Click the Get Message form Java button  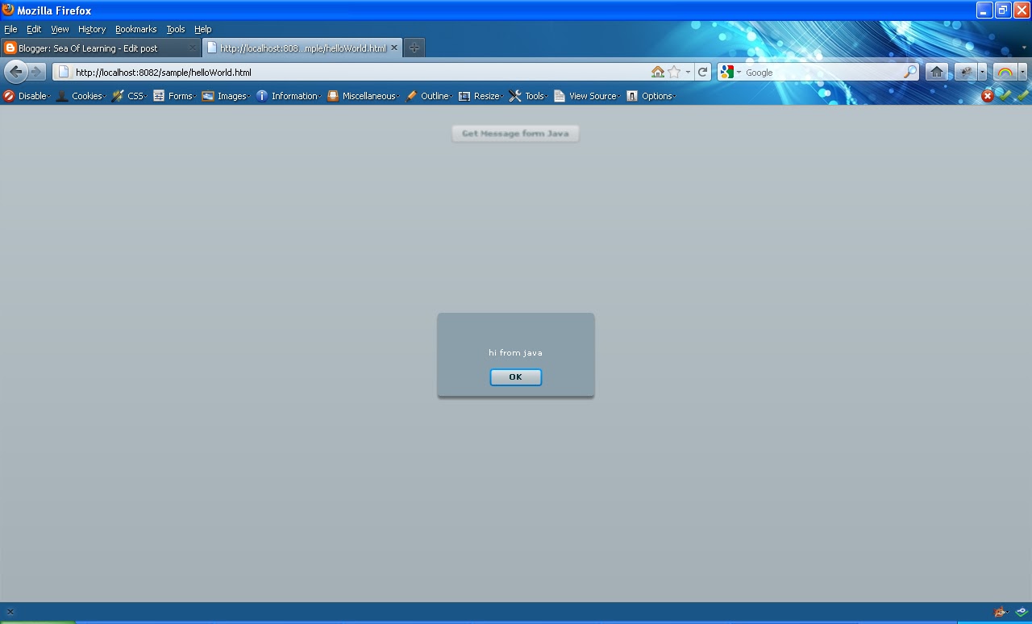(x=515, y=133)
